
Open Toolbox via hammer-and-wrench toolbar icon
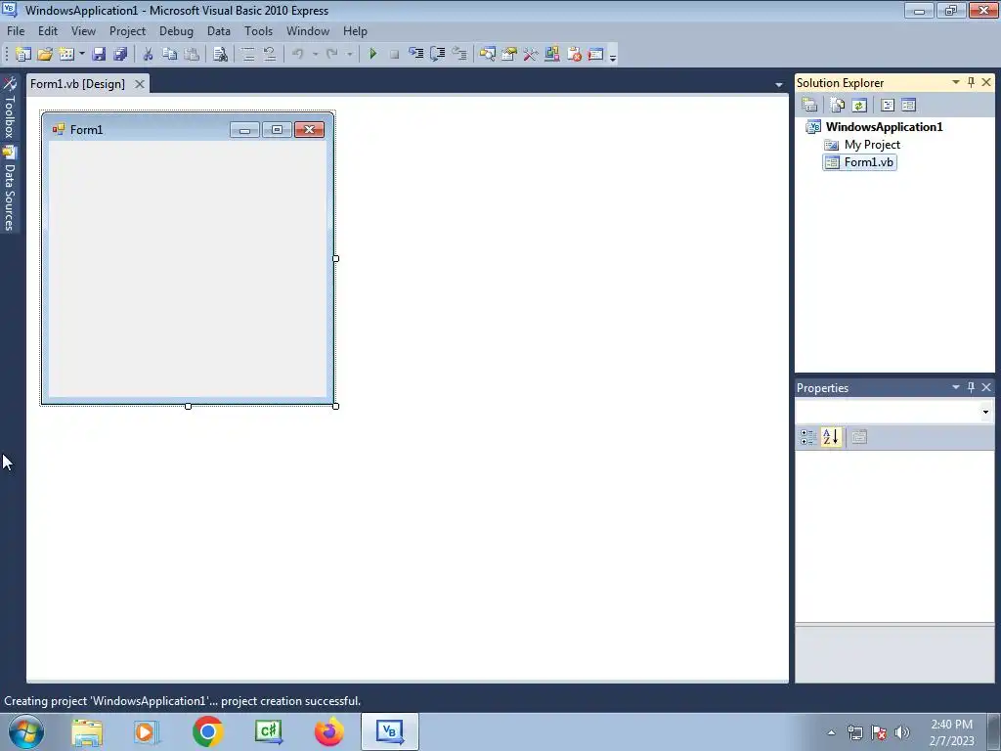coord(531,55)
